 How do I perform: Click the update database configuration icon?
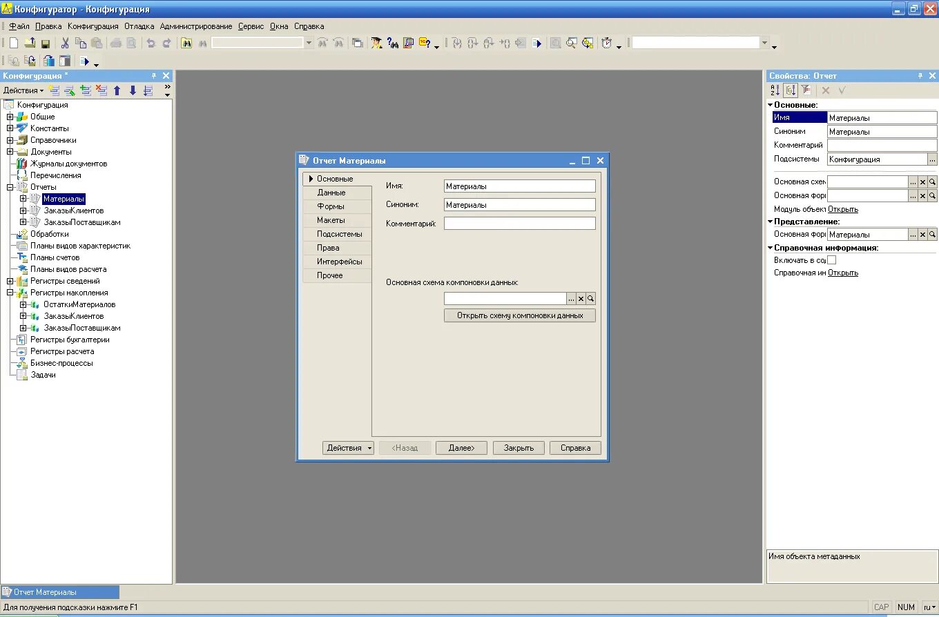[x=48, y=61]
